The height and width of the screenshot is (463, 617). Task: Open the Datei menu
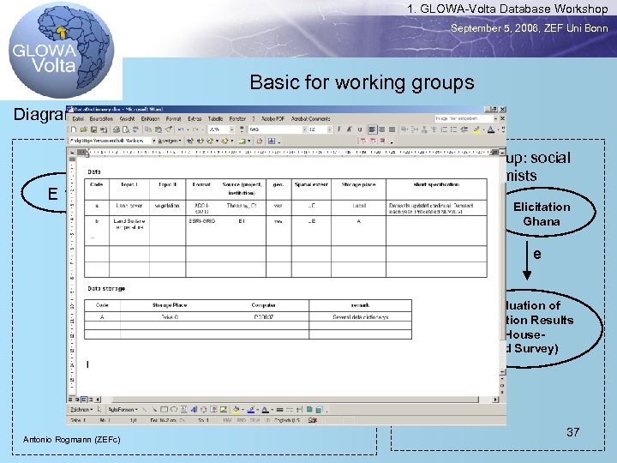tap(78, 118)
